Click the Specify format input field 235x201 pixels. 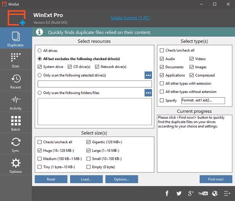(x=202, y=100)
